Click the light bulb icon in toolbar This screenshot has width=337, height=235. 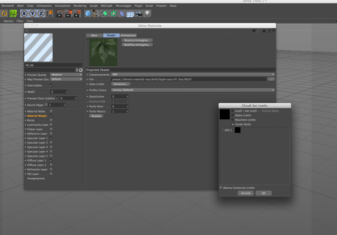tap(147, 14)
